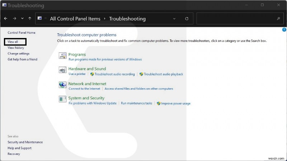Open Help and Support

[20, 148]
